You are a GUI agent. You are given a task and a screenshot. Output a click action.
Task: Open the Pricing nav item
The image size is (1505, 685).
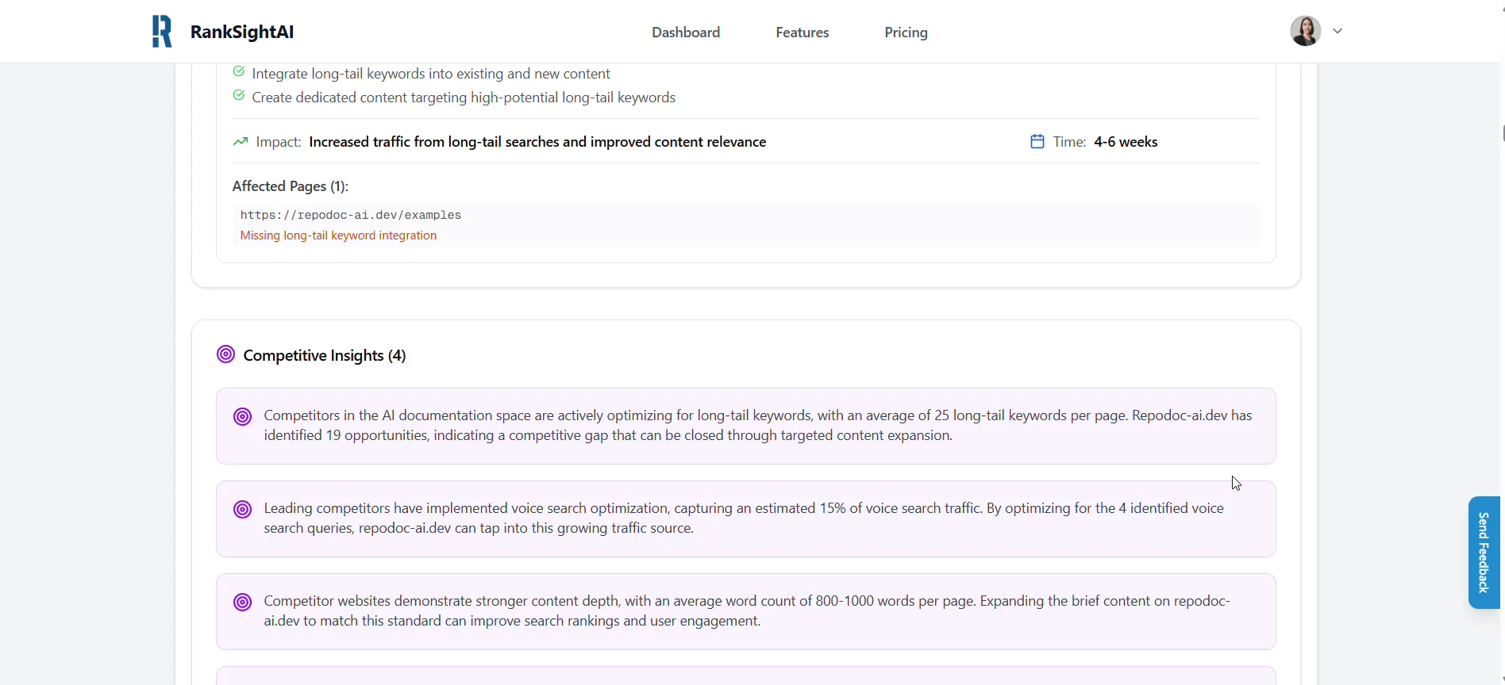tap(906, 33)
